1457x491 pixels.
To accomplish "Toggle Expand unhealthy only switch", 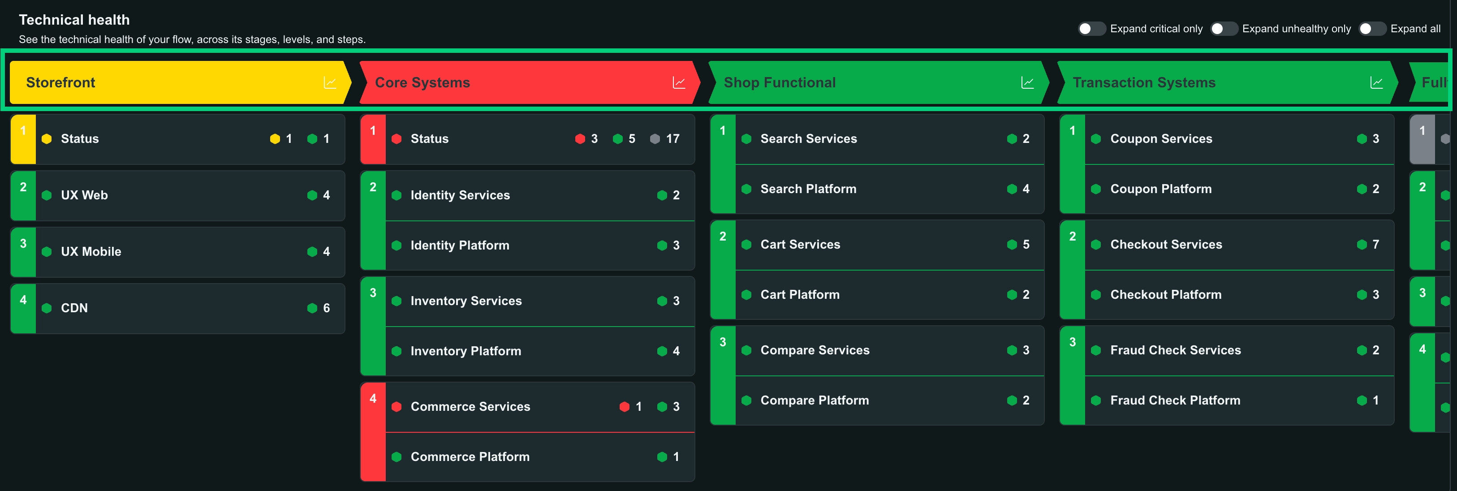I will (x=1224, y=29).
